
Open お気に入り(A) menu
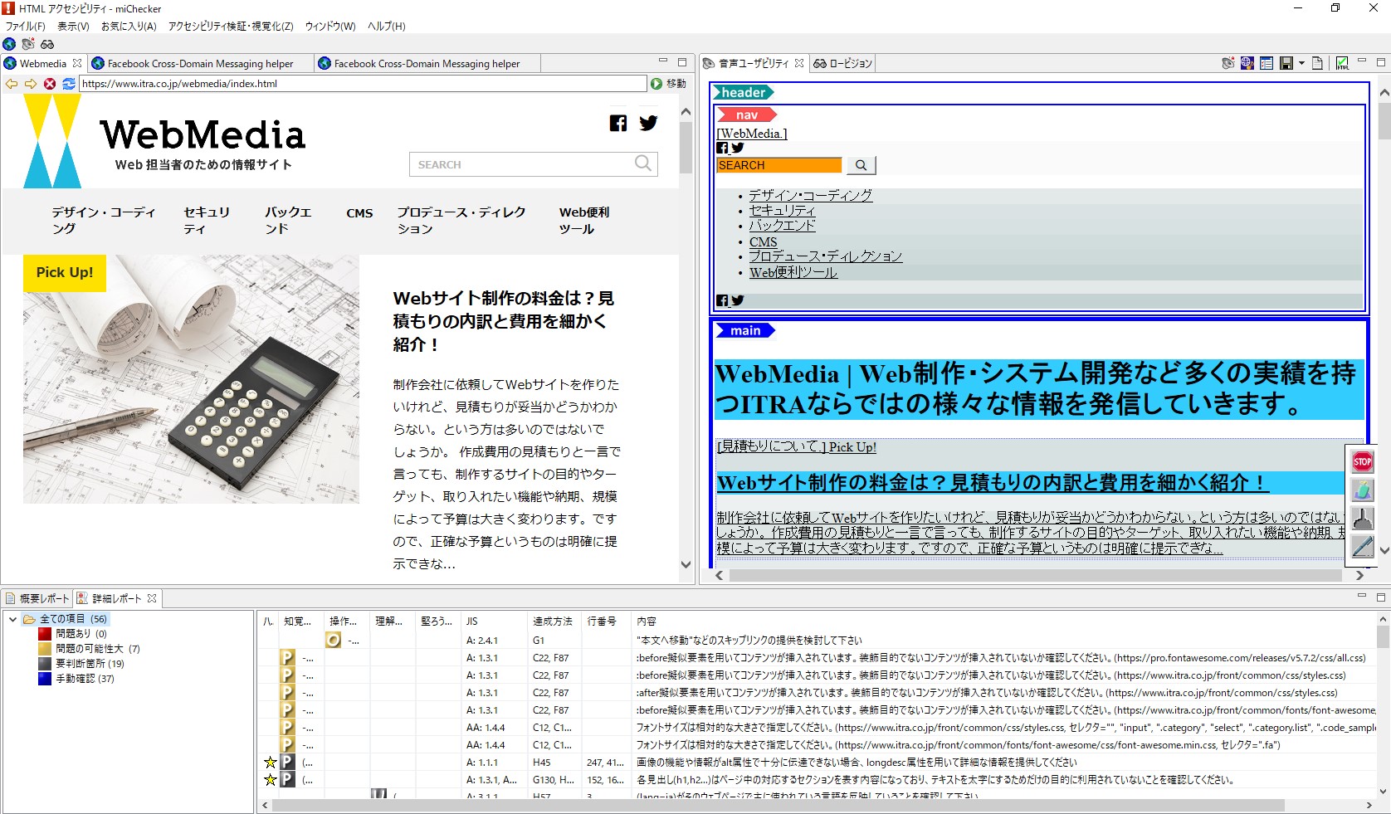129,27
